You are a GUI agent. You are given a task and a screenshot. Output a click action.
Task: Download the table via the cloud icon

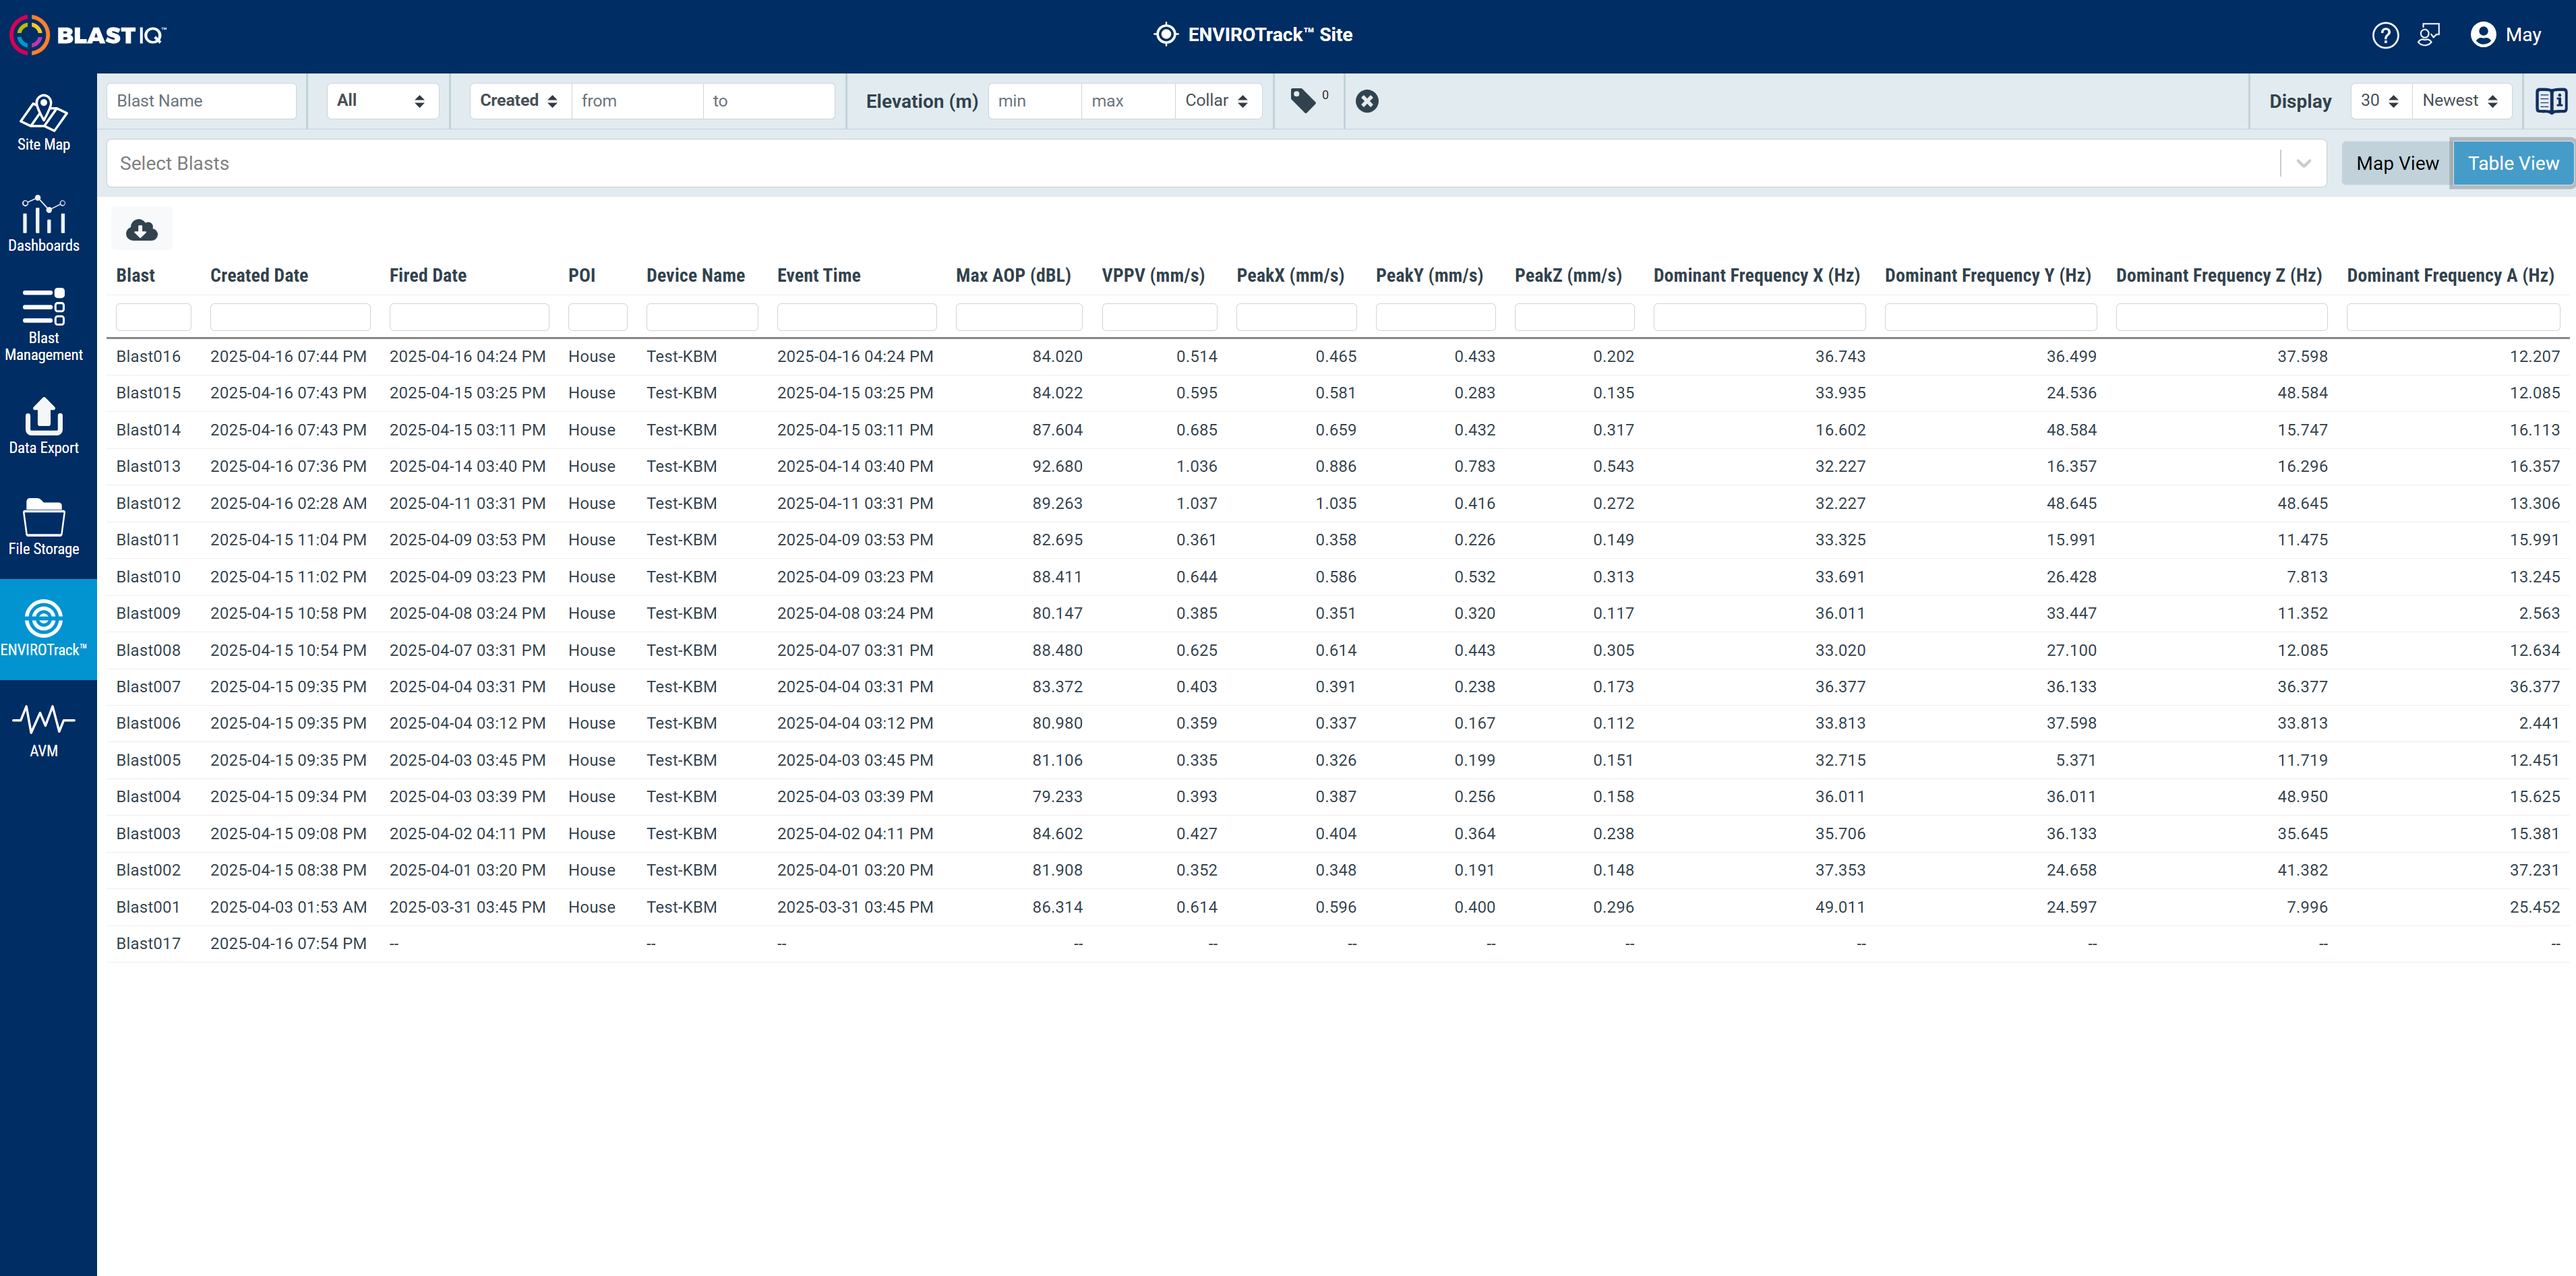[142, 230]
